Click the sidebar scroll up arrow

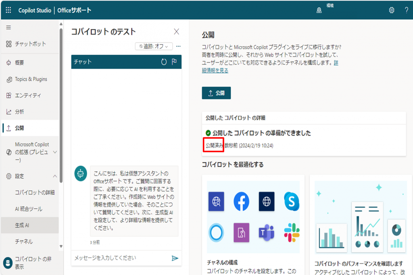point(61,24)
